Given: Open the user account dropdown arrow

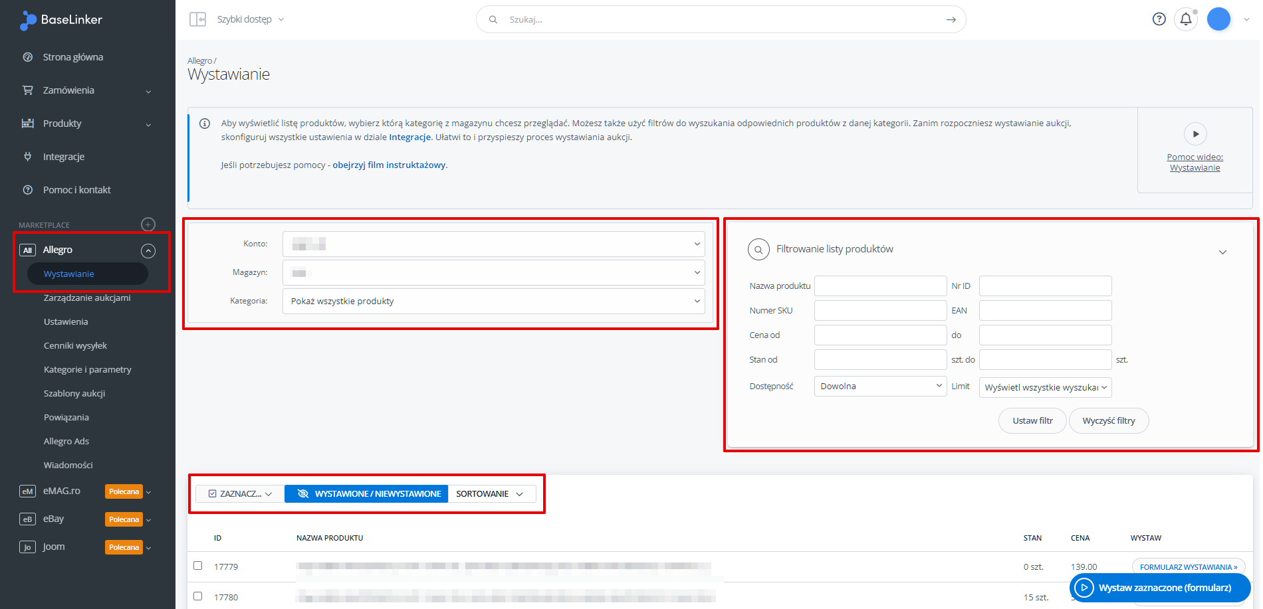Looking at the screenshot, I should click(x=1246, y=19).
